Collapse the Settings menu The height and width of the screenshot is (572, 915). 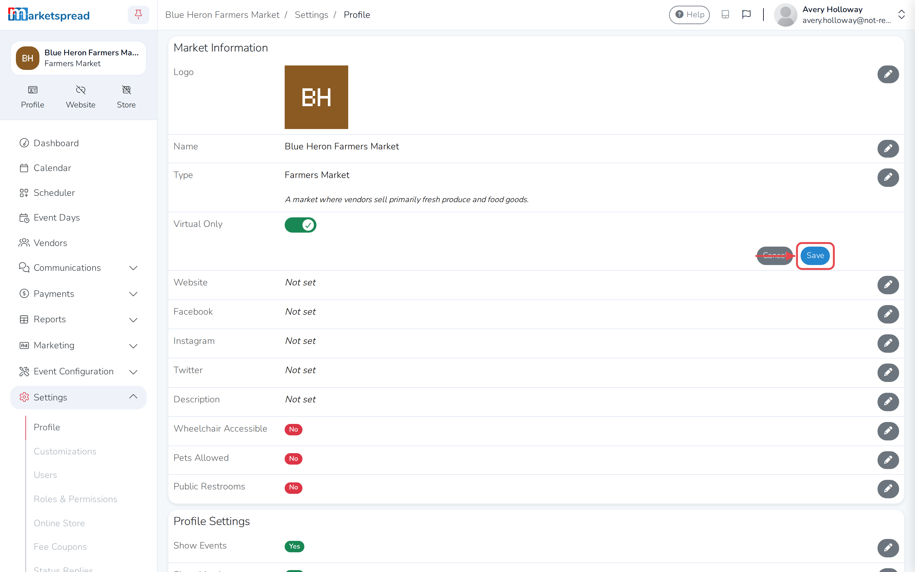click(x=78, y=397)
